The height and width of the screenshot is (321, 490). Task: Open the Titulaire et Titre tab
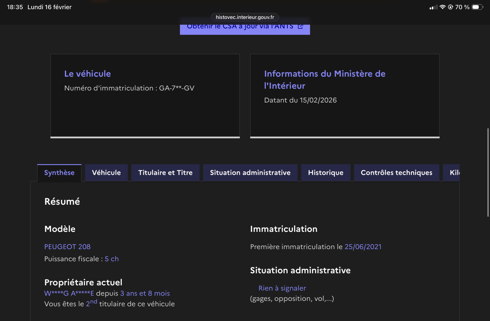(165, 173)
